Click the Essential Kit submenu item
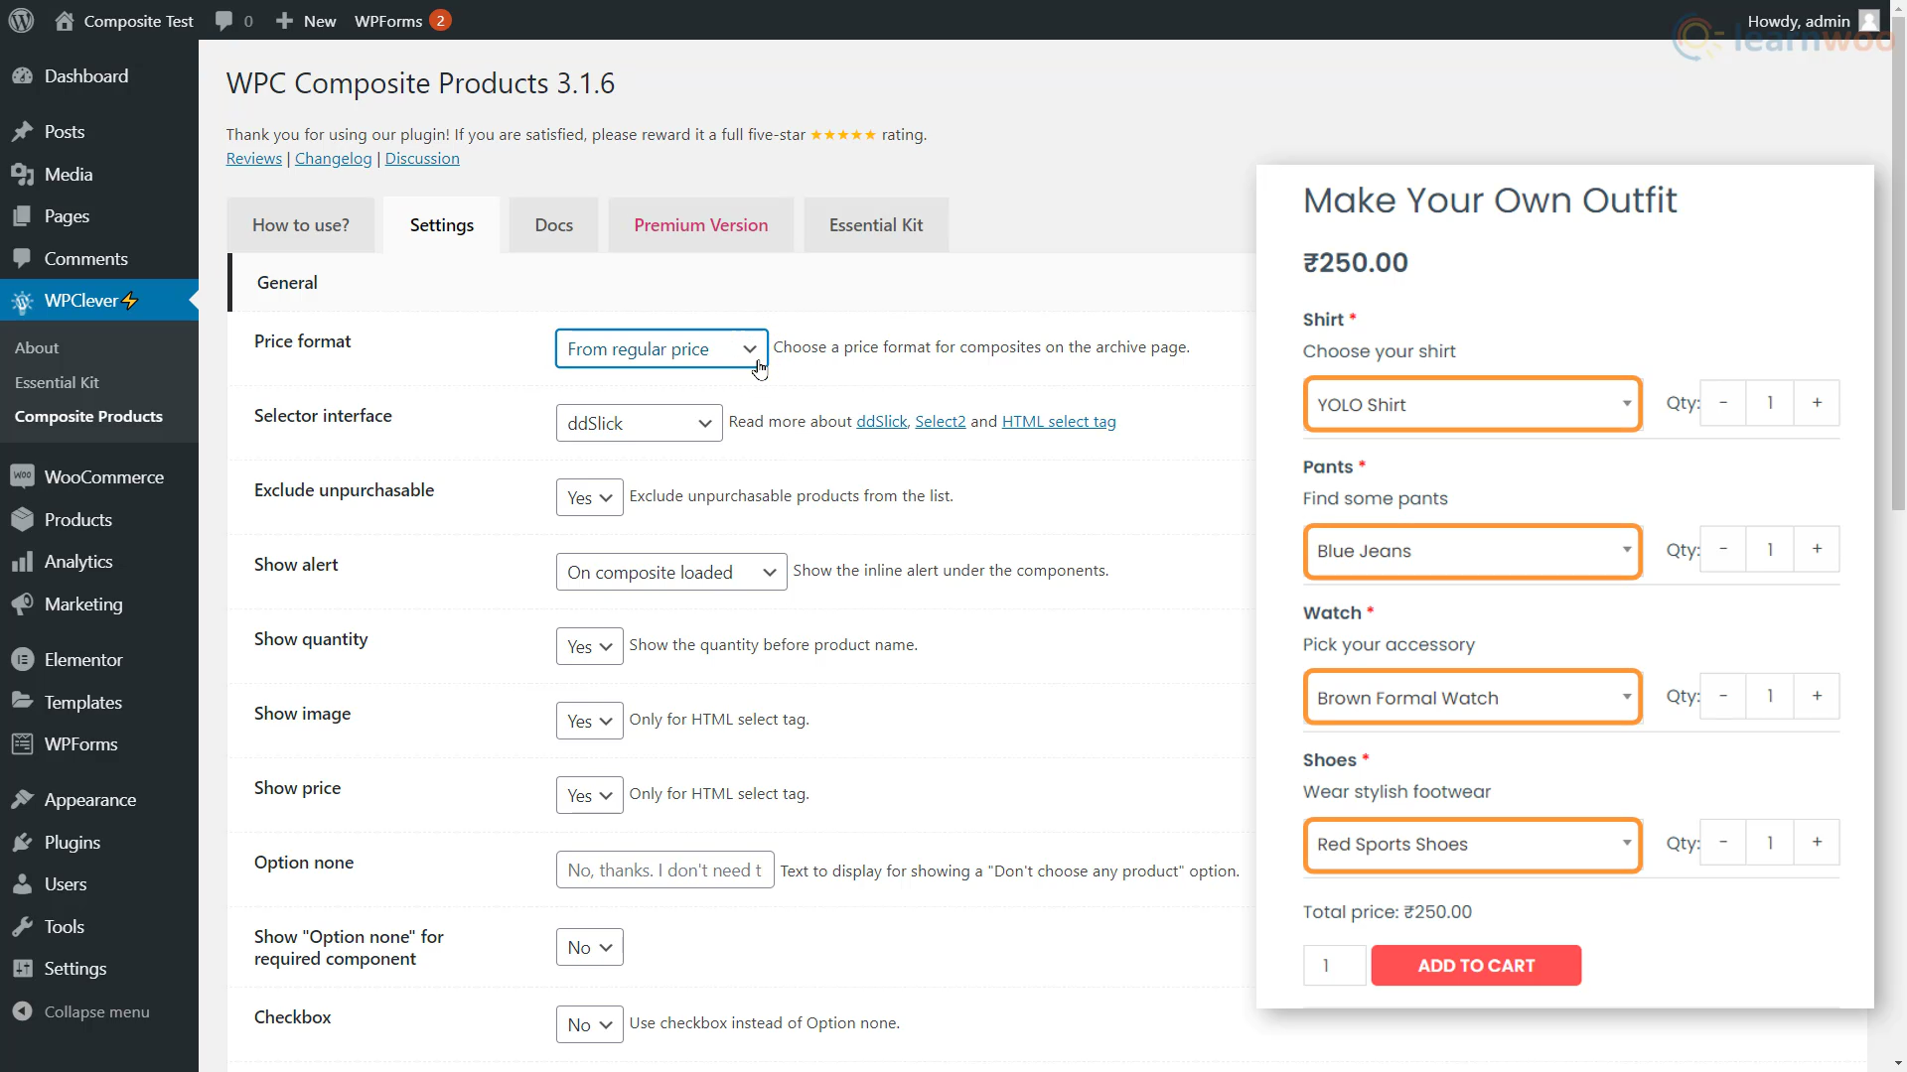This screenshot has width=1907, height=1072. point(57,382)
